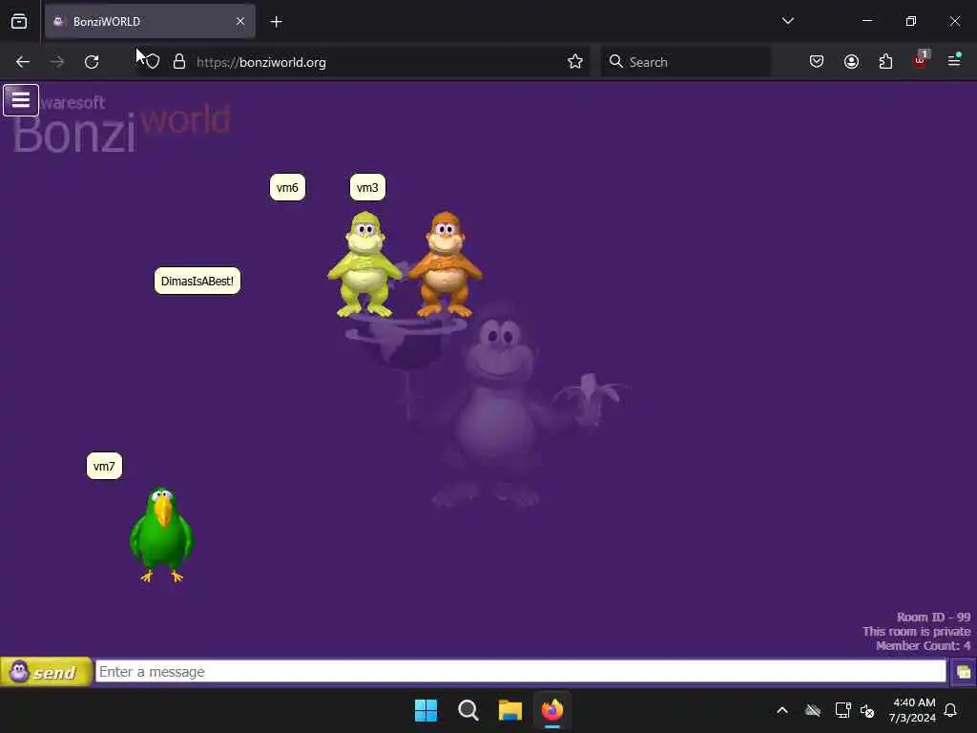
Task: Reload the BonziWORLD page
Action: tap(92, 62)
